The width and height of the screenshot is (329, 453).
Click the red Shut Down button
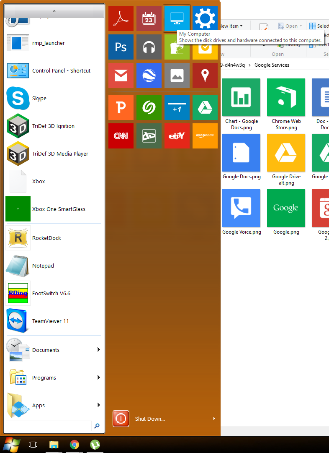point(121,419)
